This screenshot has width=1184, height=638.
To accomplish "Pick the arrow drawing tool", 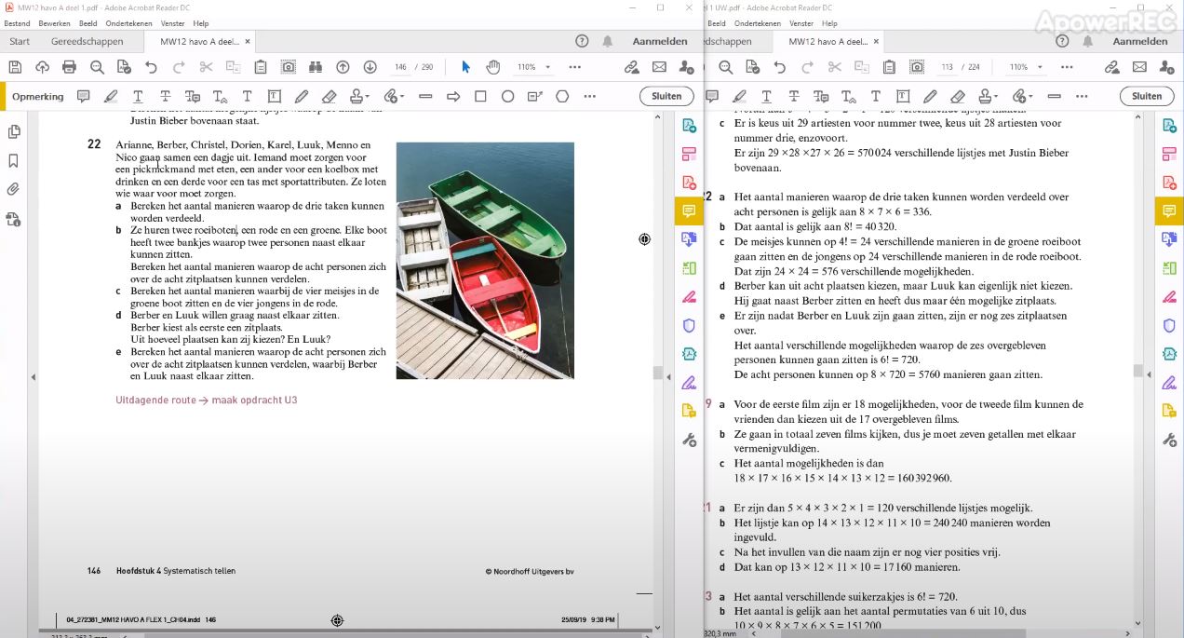I will click(x=453, y=96).
